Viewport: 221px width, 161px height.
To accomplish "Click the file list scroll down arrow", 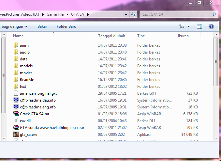I will click(216, 138).
